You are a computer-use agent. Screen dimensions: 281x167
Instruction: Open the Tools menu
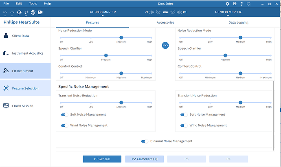(x=33, y=4)
